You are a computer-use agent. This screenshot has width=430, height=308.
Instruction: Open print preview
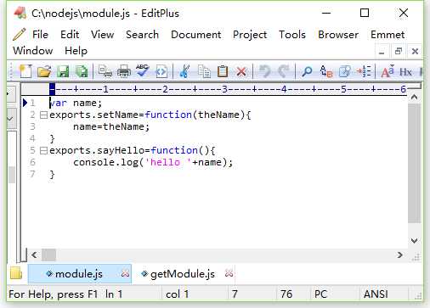105,71
